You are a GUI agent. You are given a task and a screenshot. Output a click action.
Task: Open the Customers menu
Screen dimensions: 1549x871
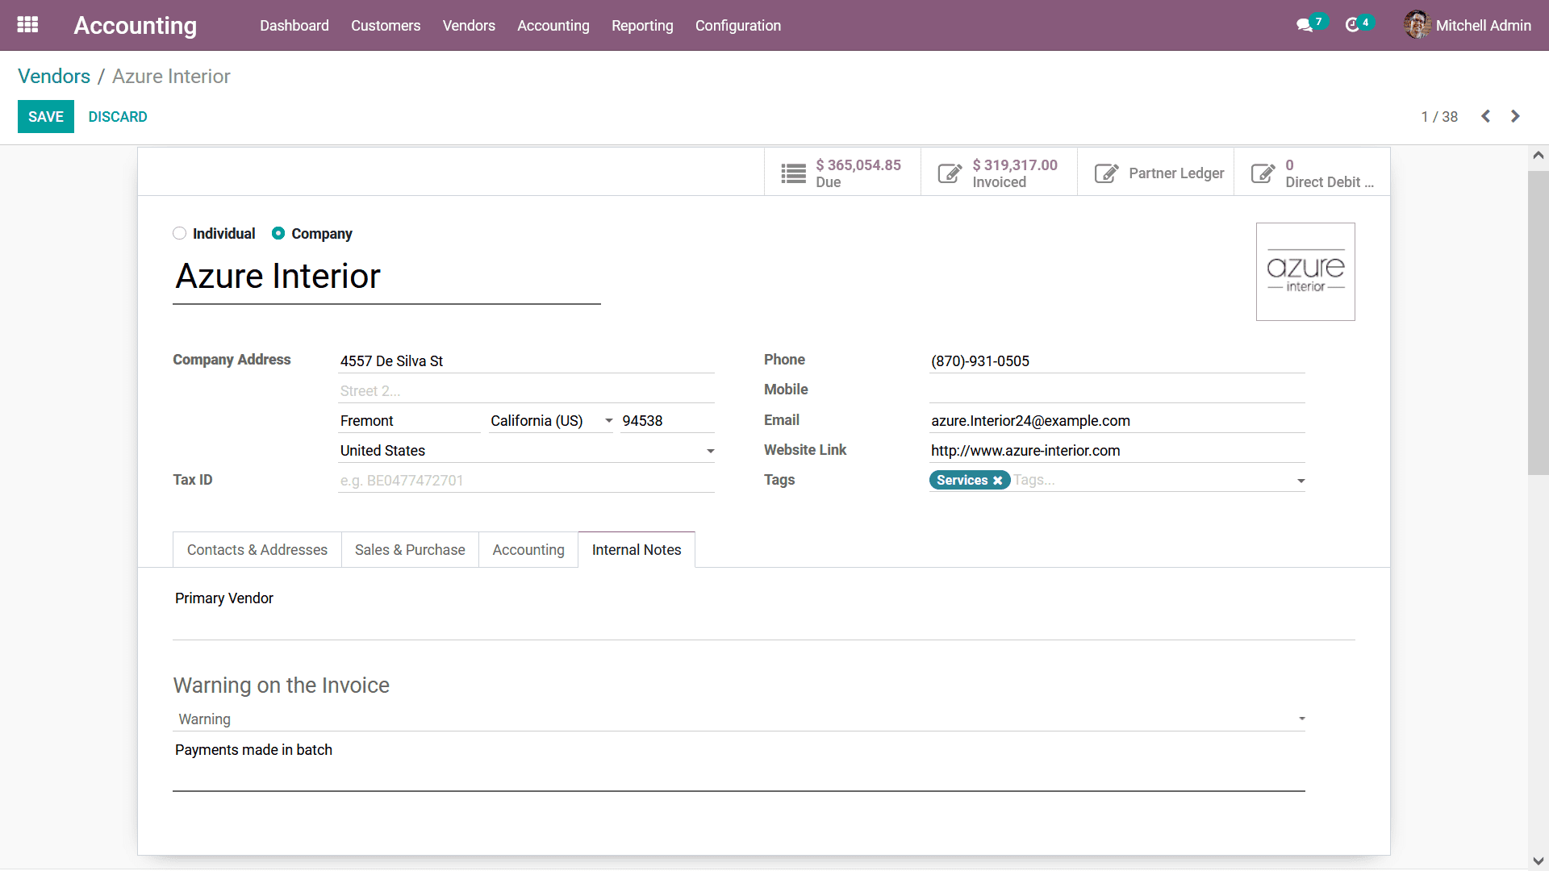point(386,25)
